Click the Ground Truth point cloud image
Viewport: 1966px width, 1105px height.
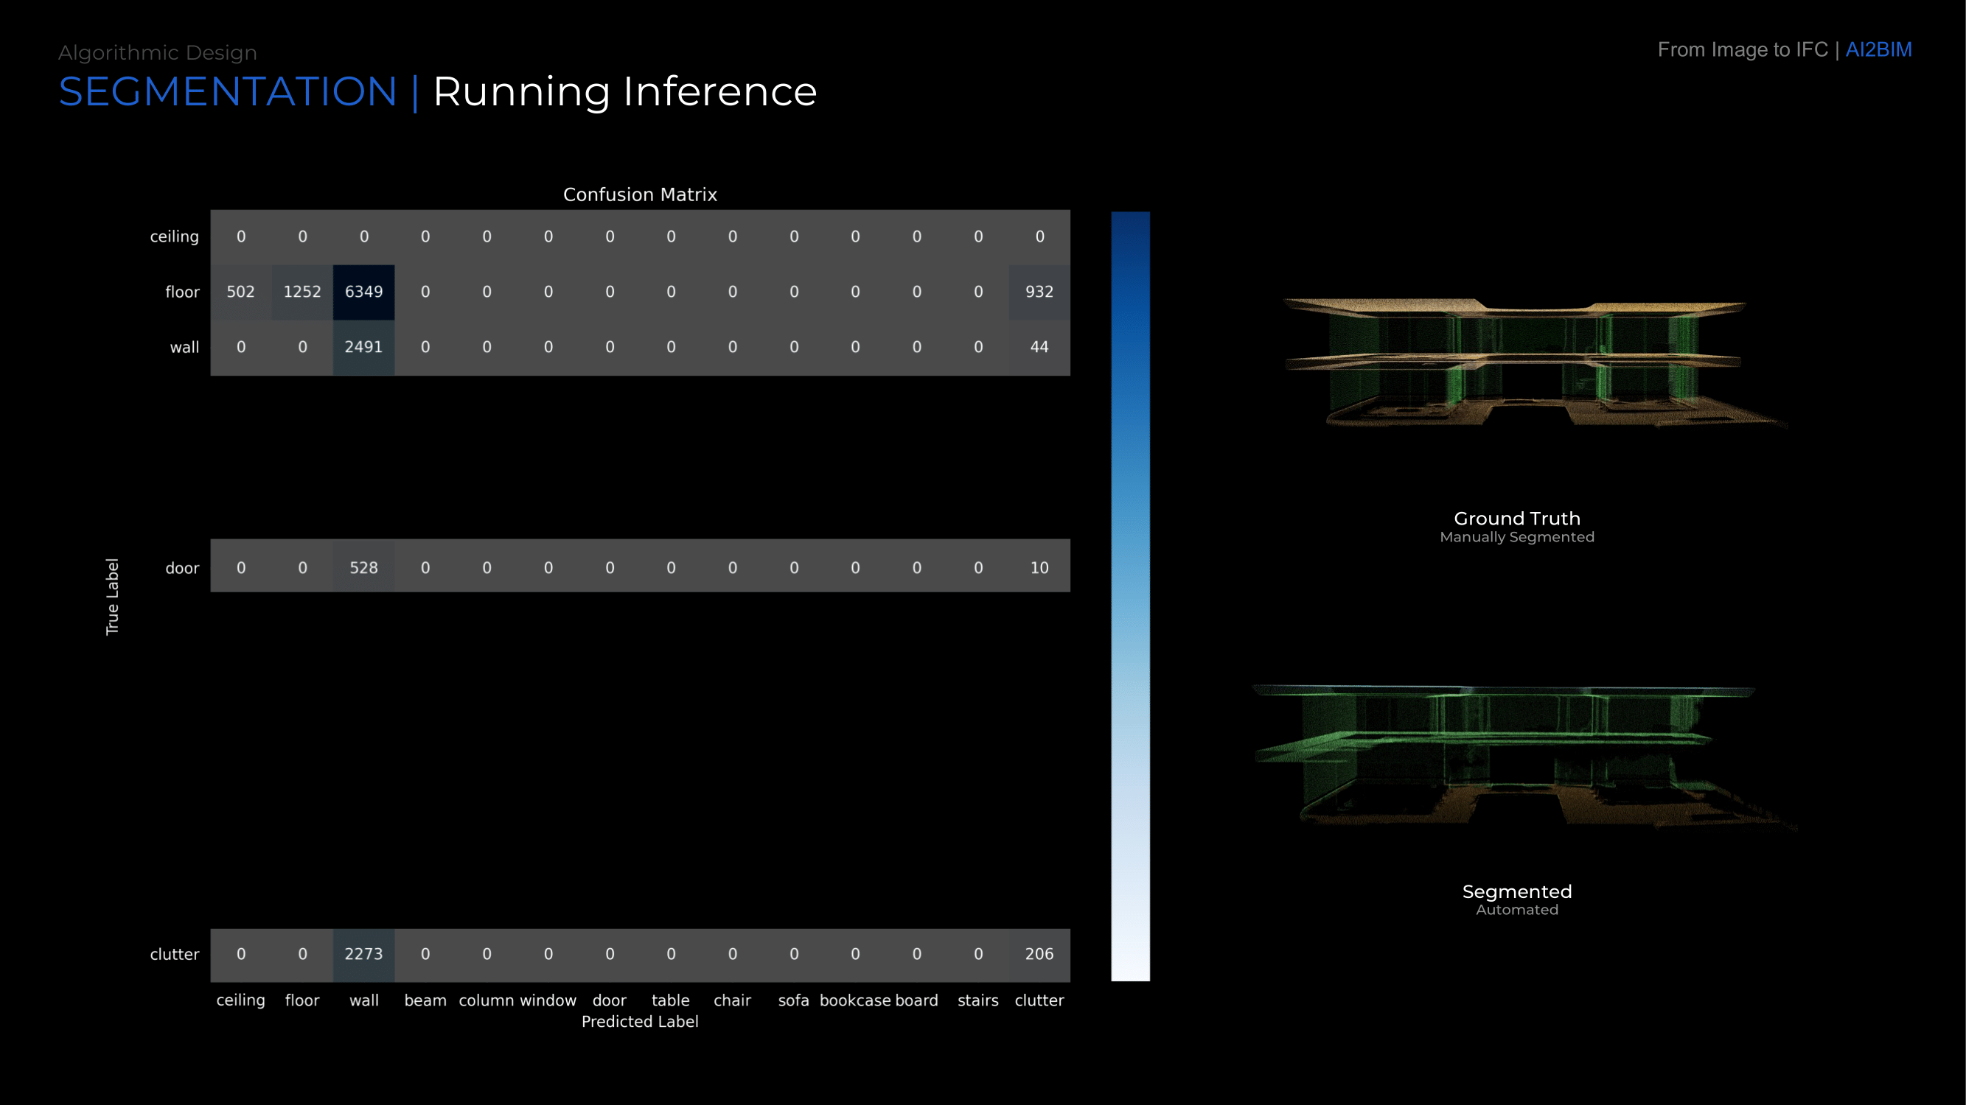pos(1534,363)
